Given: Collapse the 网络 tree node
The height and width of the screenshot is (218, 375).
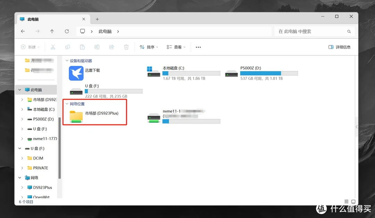Looking at the screenshot, I should [20, 178].
